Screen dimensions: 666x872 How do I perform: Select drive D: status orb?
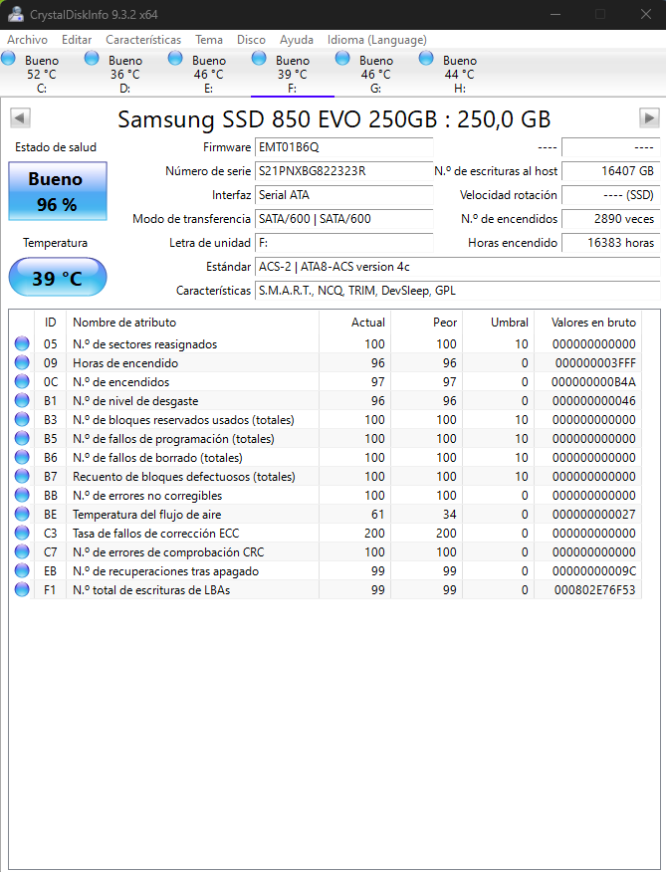92,58
